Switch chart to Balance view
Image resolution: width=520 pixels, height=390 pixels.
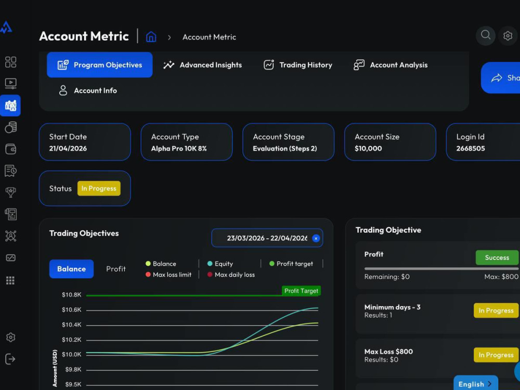[x=71, y=269]
